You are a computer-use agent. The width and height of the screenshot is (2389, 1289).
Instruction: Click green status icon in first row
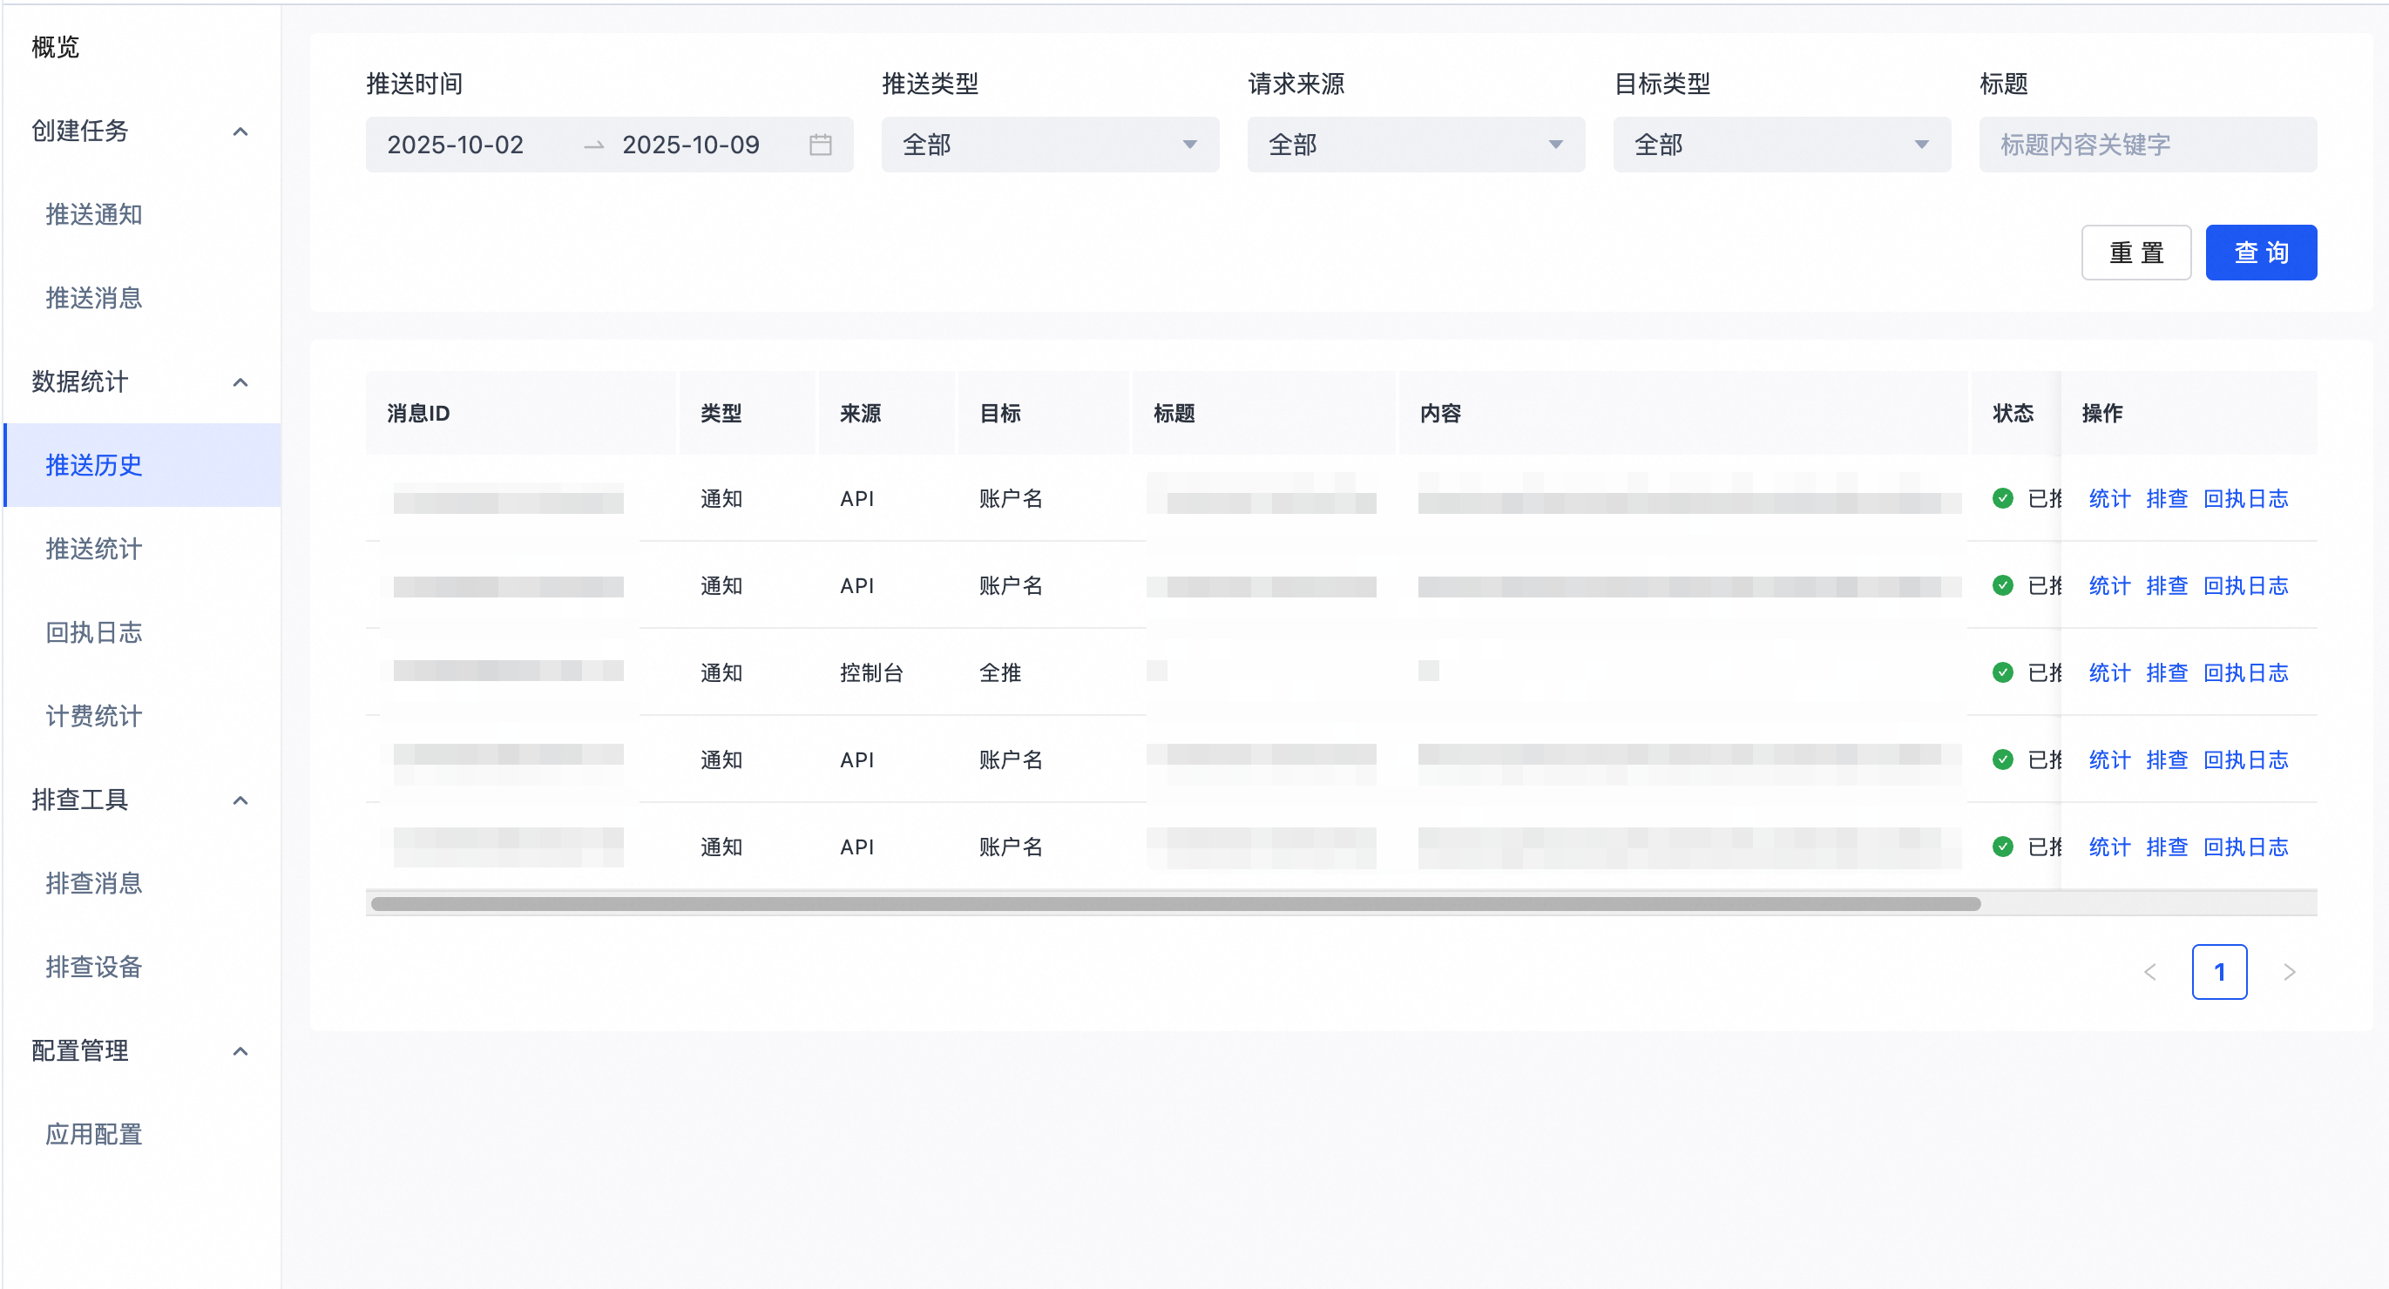2002,499
